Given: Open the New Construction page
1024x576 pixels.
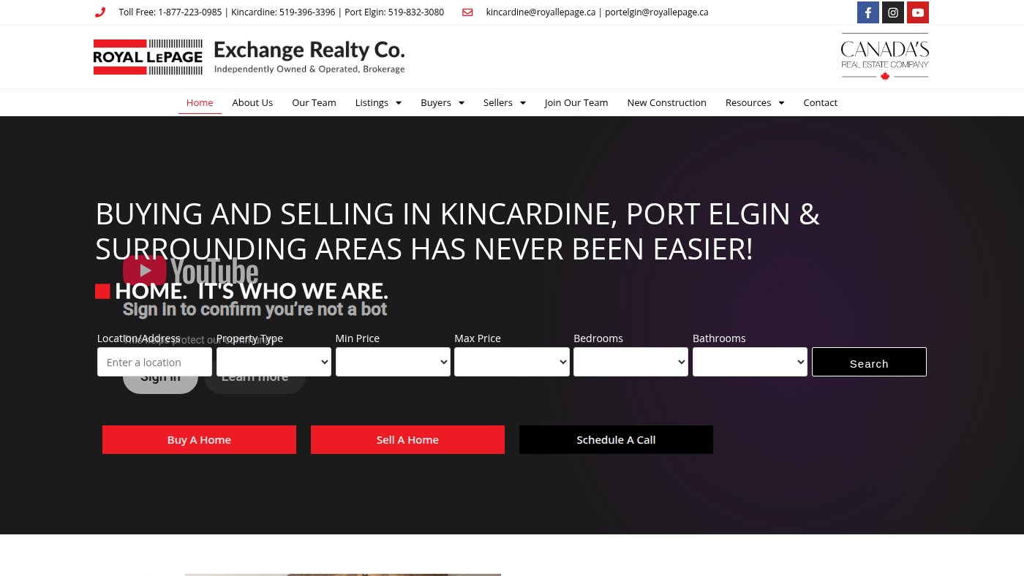Looking at the screenshot, I should pos(666,102).
